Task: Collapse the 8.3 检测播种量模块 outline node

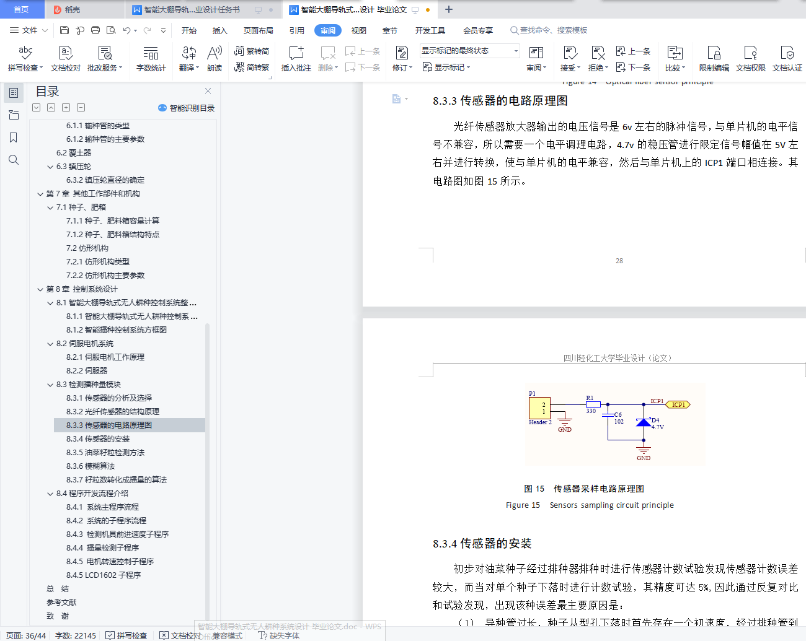Action: (50, 385)
